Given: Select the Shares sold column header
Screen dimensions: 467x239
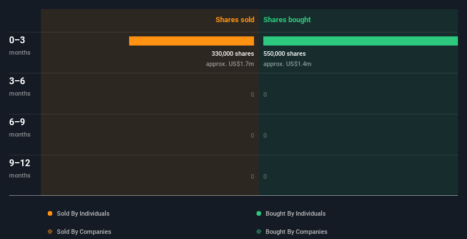Looking at the screenshot, I should coord(234,20).
